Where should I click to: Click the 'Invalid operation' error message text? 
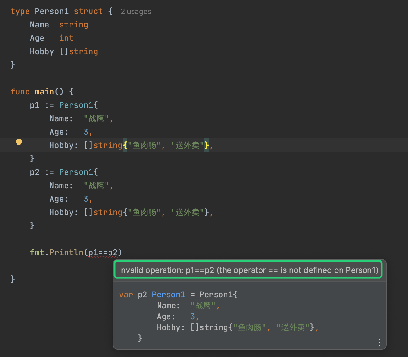pos(248,270)
